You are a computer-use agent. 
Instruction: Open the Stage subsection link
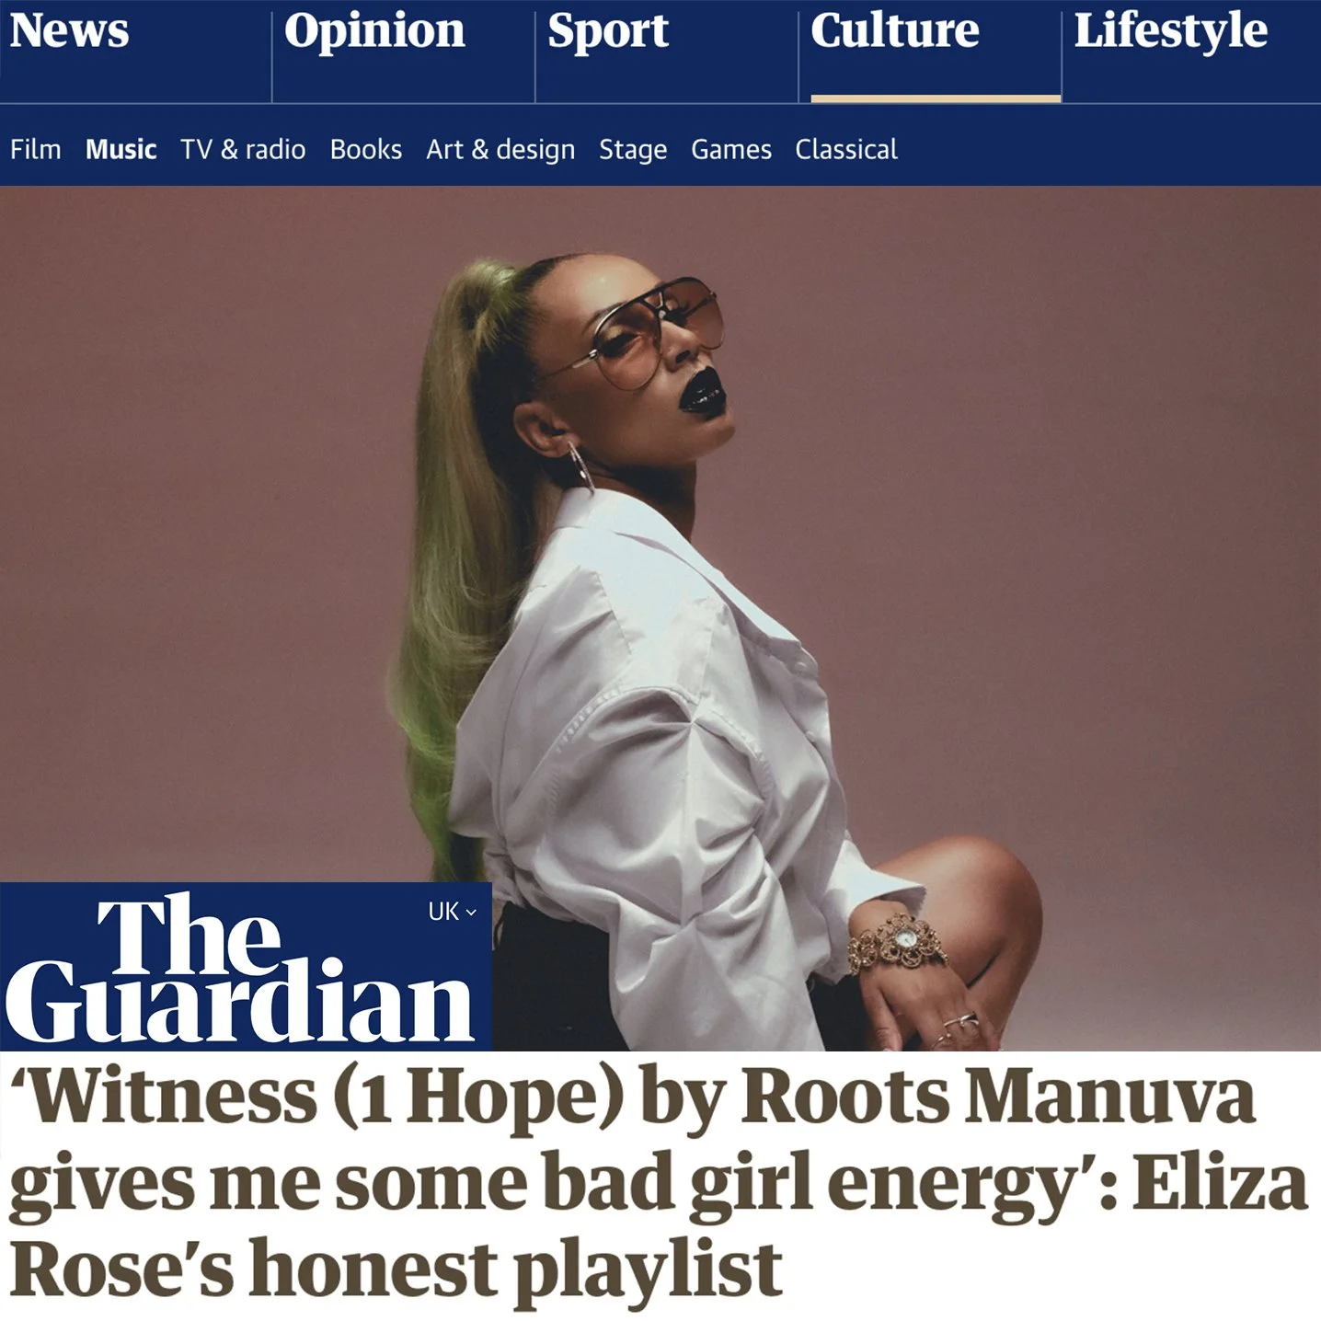[633, 150]
